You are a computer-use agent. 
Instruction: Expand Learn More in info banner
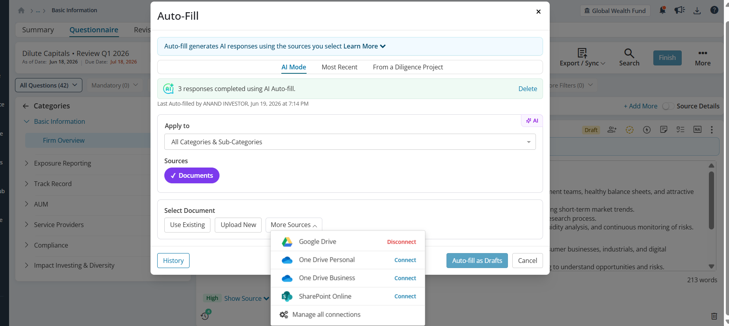[x=364, y=46]
